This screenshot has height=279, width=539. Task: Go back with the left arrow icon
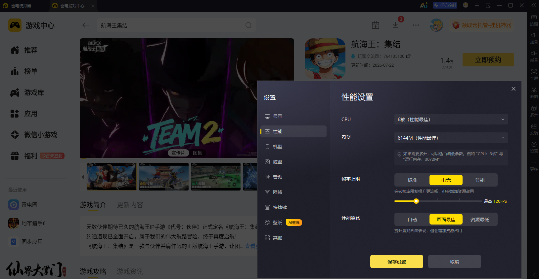coord(86,25)
